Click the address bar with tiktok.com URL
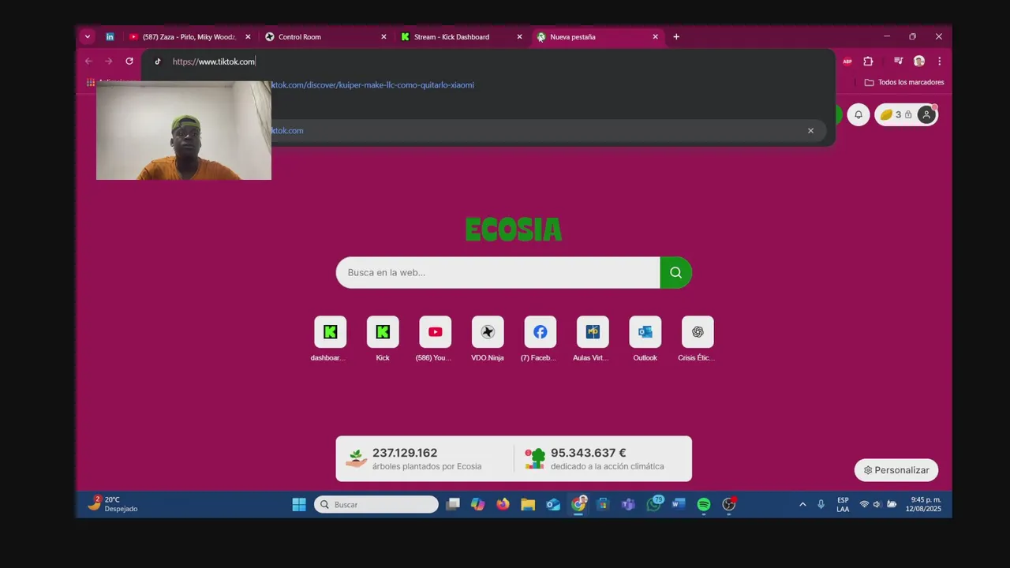This screenshot has height=568, width=1010. click(x=488, y=62)
